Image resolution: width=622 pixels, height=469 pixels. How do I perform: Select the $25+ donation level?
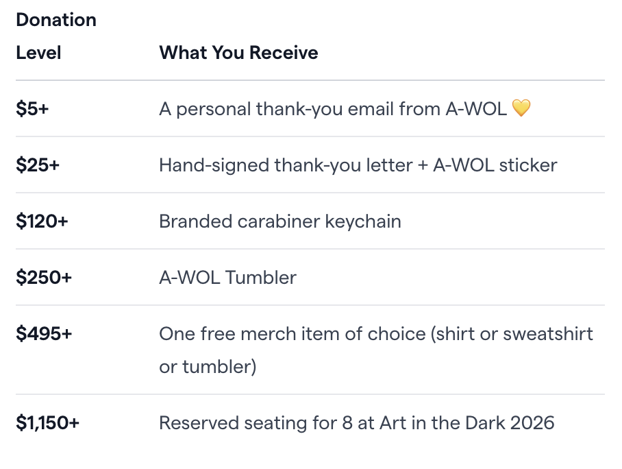(x=38, y=165)
